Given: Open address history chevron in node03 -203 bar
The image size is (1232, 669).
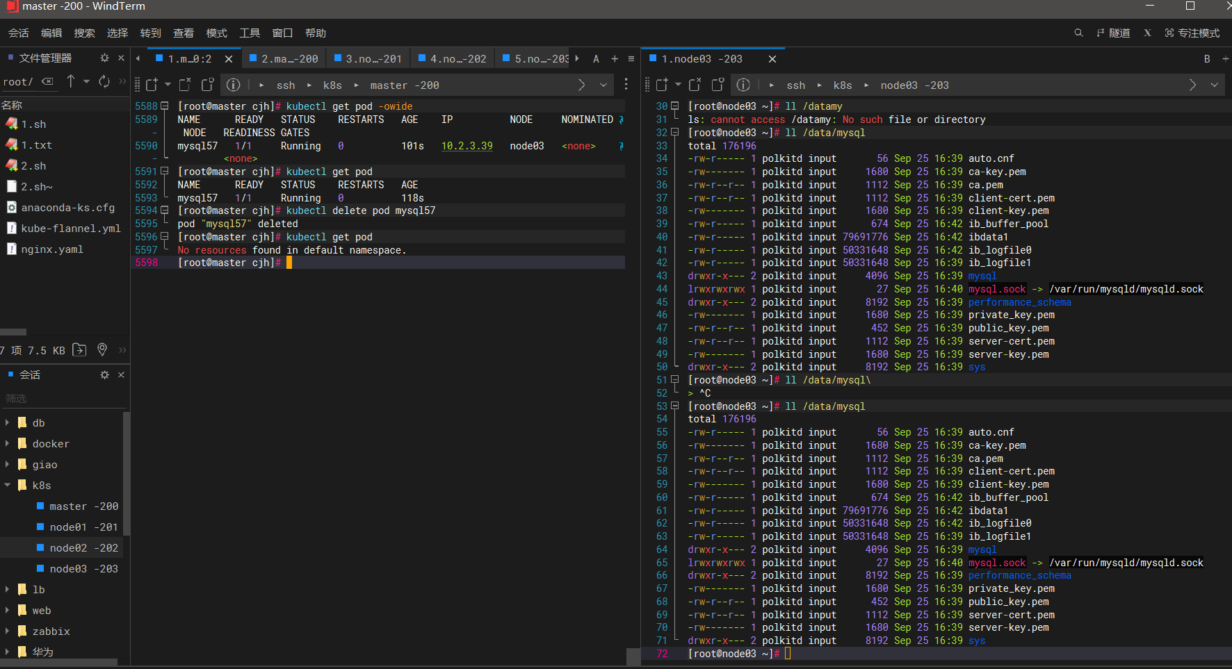Looking at the screenshot, I should 1214,85.
